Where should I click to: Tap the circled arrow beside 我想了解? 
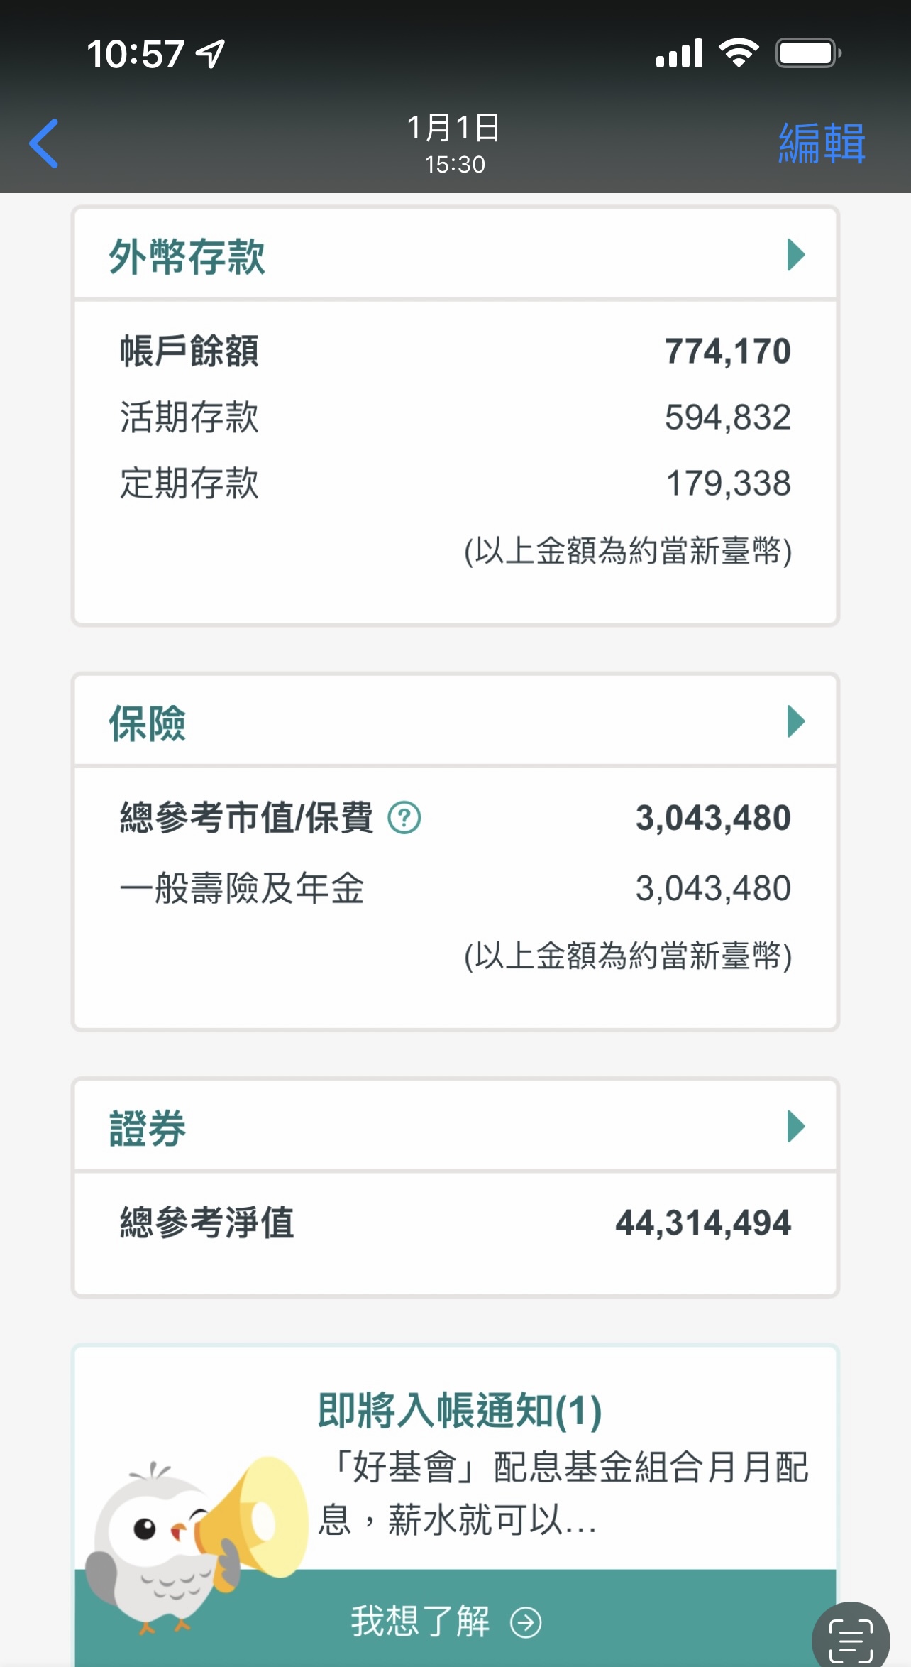526,1623
